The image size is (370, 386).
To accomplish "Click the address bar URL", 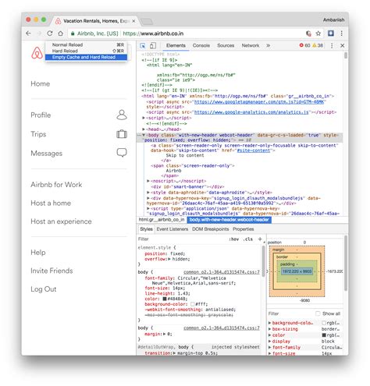I will coord(153,34).
